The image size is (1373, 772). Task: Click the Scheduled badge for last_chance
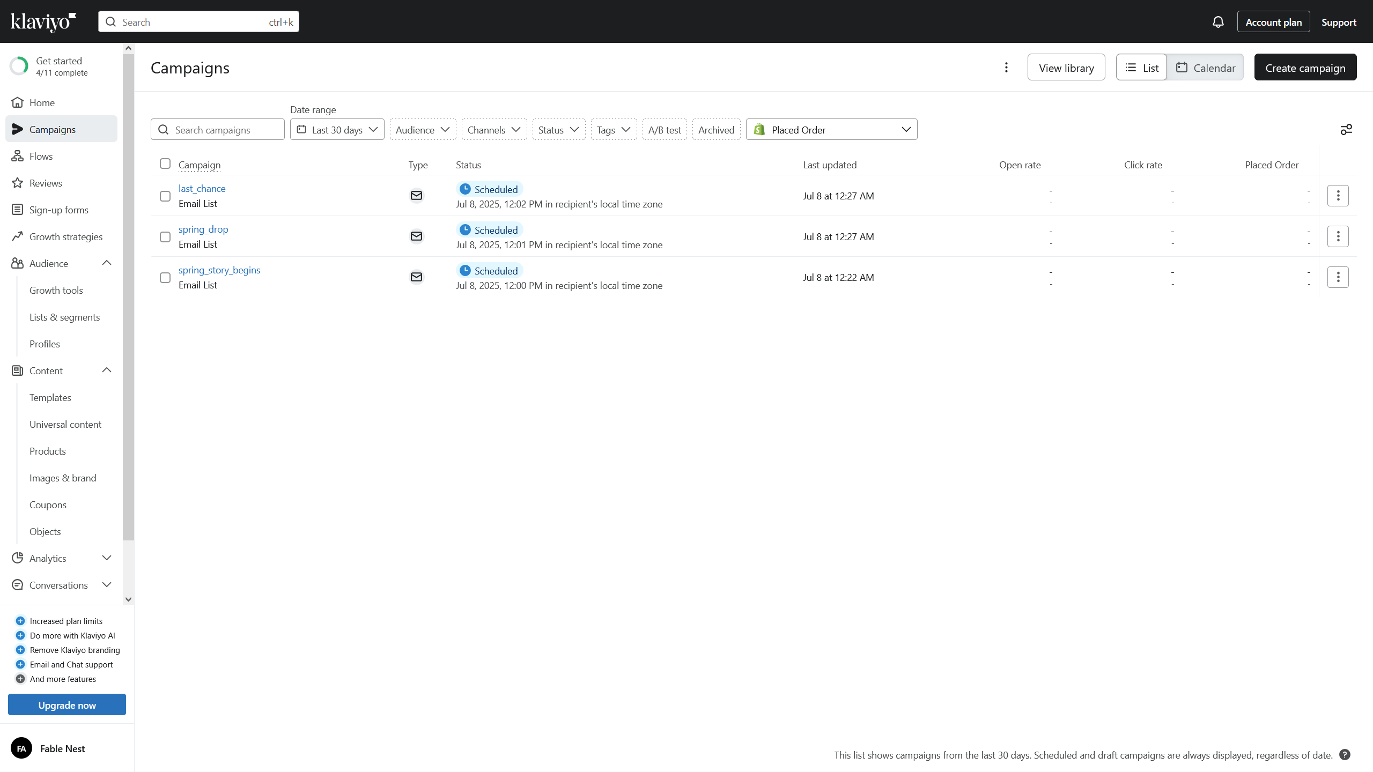click(x=489, y=189)
